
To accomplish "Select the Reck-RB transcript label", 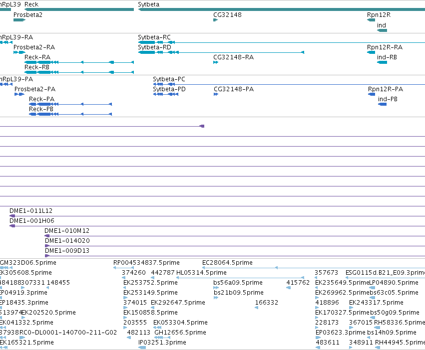I will tap(37, 67).
